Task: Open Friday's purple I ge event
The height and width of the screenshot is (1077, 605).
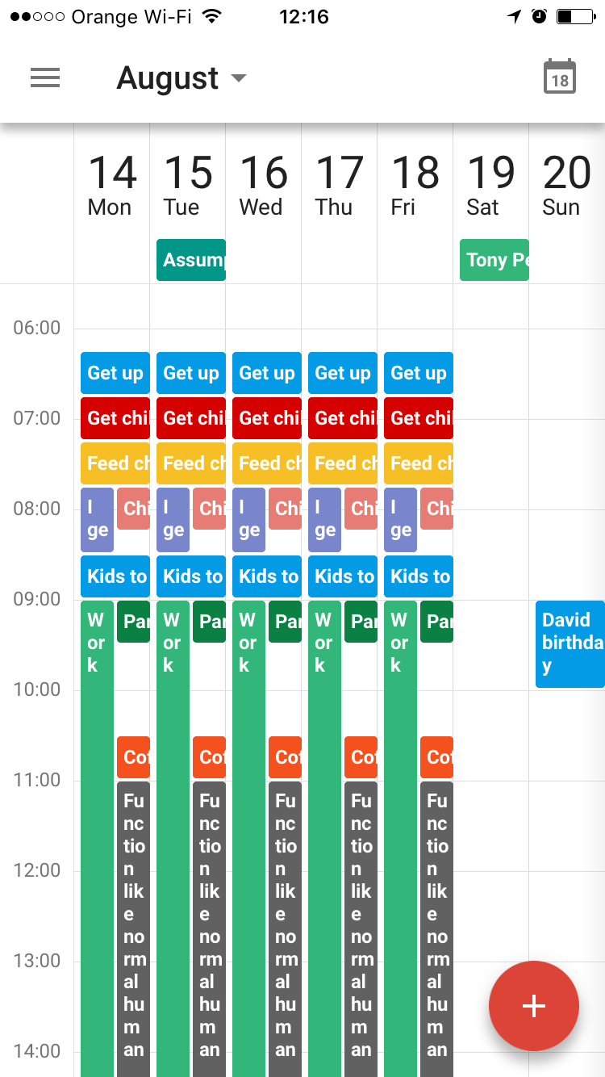Action: click(x=400, y=520)
